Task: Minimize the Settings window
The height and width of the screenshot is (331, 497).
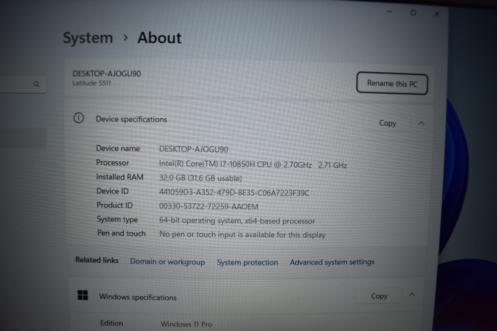Action: [x=389, y=12]
